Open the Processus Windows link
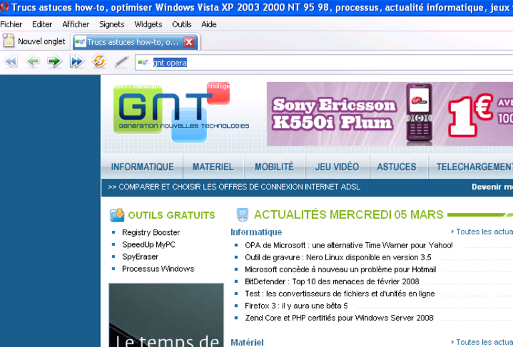This screenshot has height=347, width=513. [158, 268]
